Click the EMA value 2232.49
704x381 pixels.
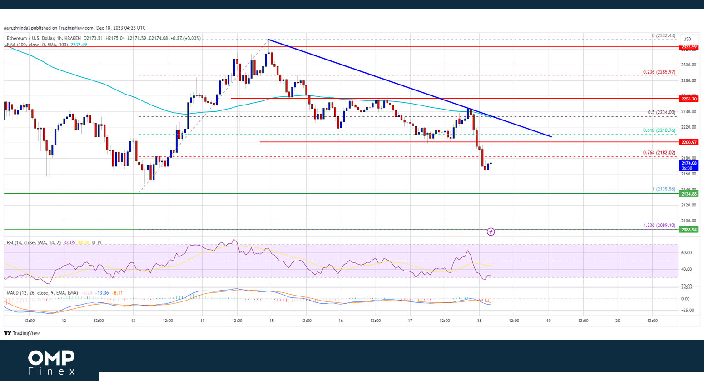pyautogui.click(x=79, y=45)
